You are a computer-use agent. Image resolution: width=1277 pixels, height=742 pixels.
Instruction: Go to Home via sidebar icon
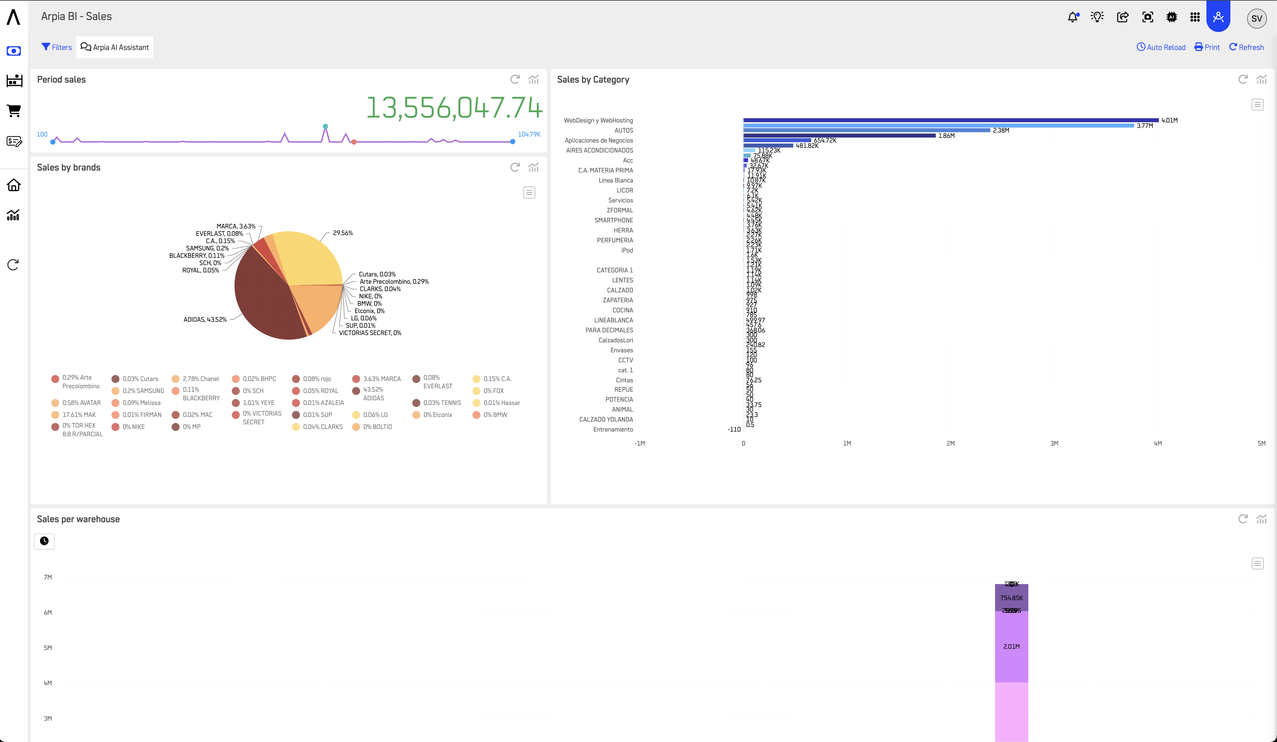coord(14,185)
